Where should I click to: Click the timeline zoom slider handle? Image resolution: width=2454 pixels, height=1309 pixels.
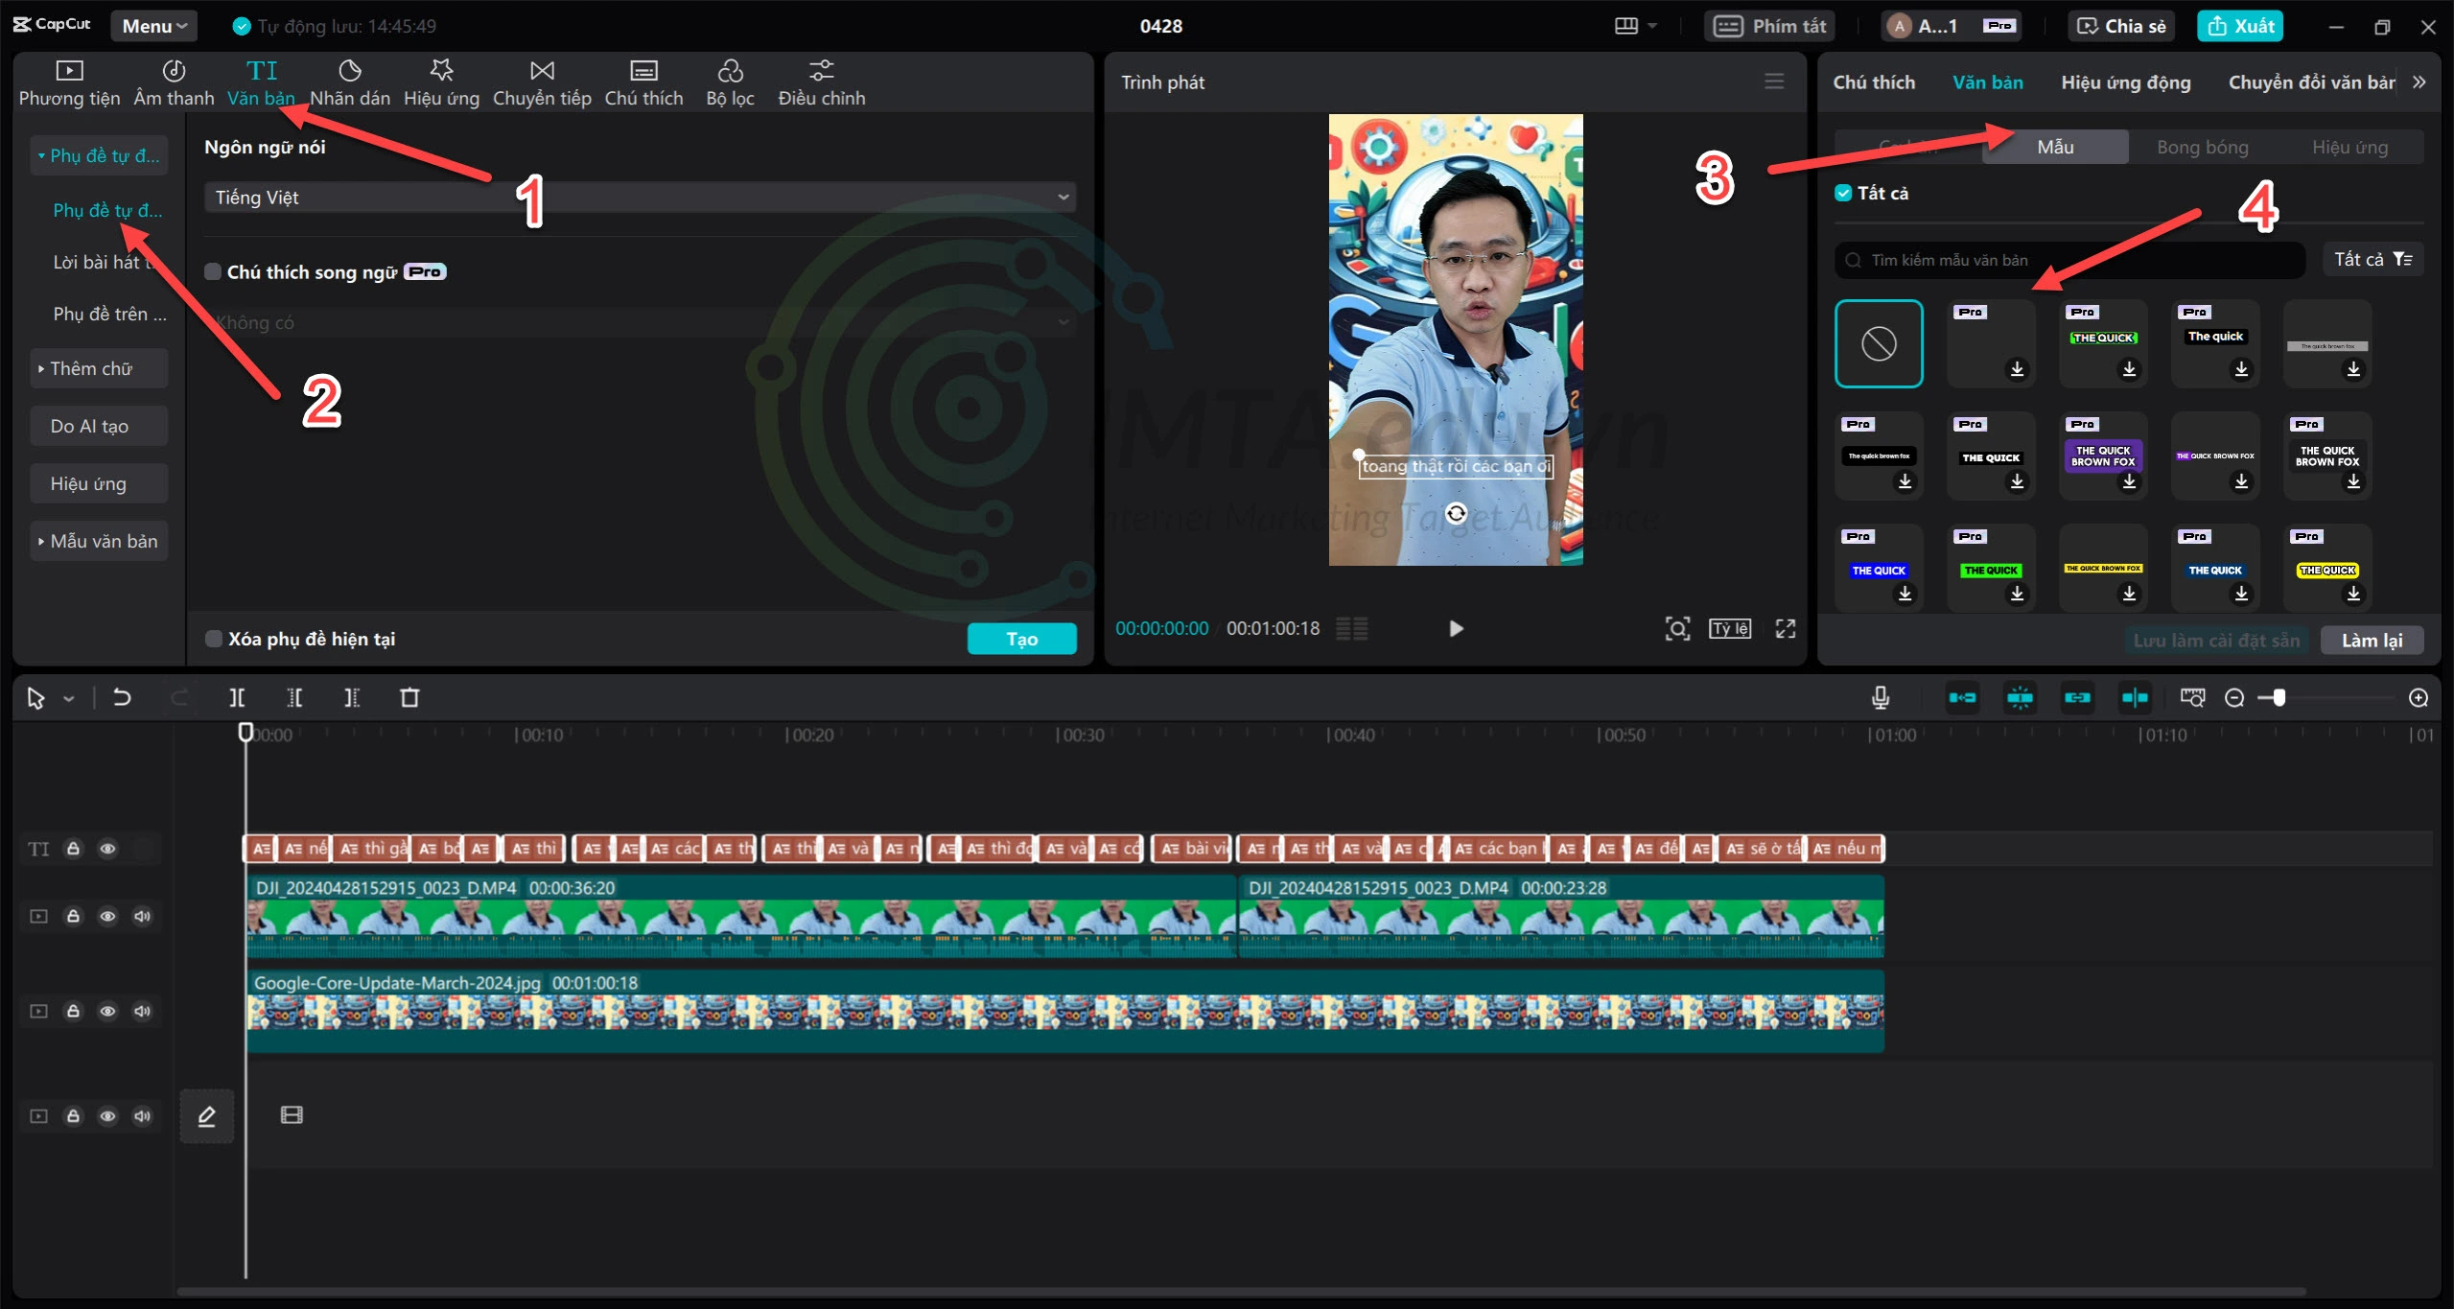pyautogui.click(x=2279, y=697)
